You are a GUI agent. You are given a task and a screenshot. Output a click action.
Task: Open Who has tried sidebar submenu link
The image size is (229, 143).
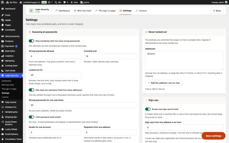click(8, 85)
